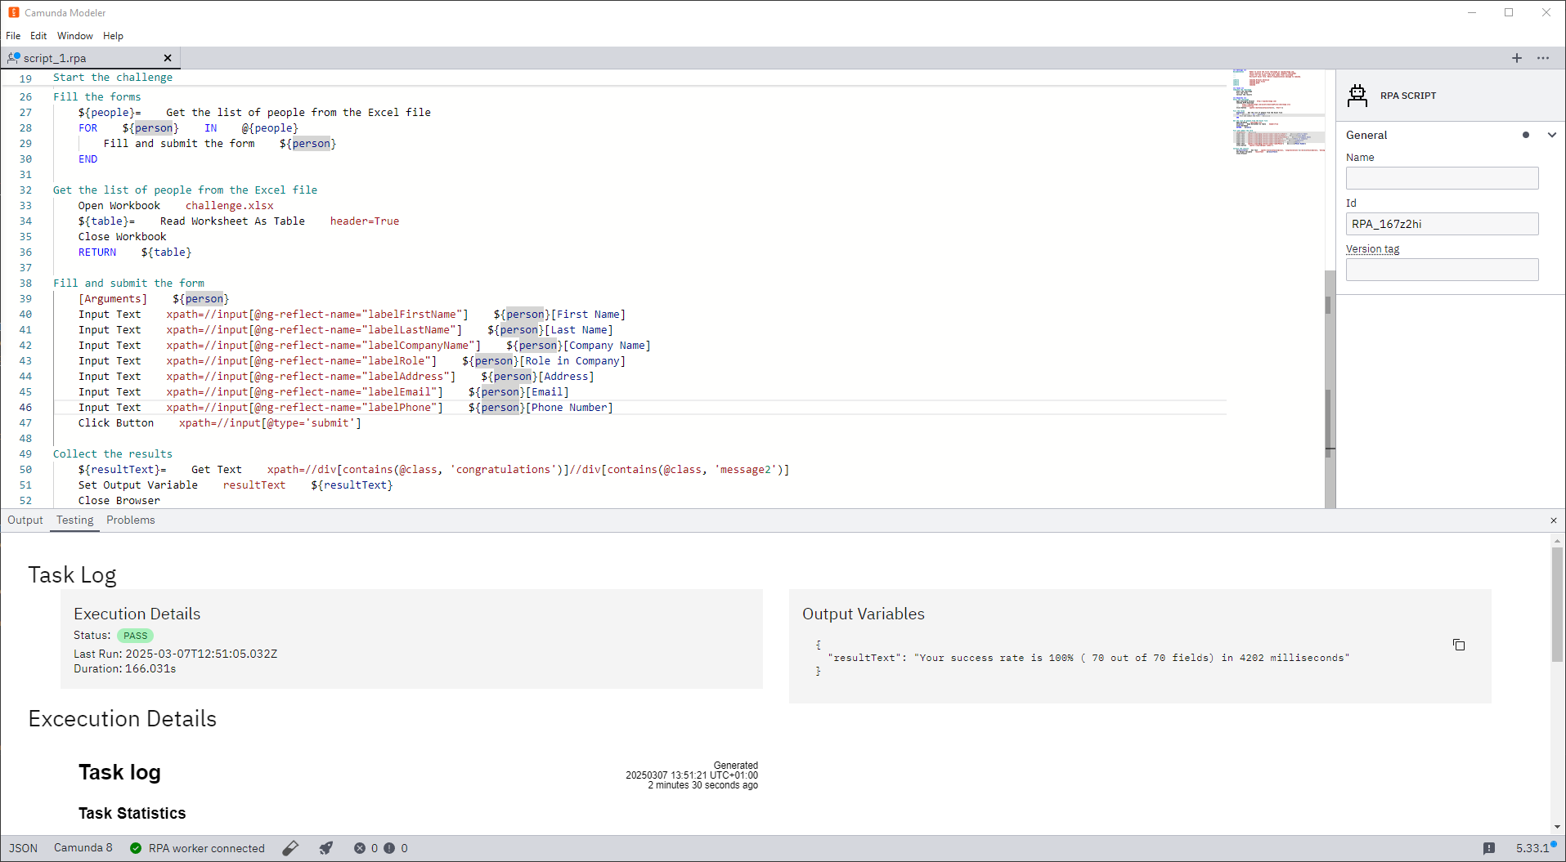Switch to the Problems tab
The width and height of the screenshot is (1566, 862).
click(130, 520)
